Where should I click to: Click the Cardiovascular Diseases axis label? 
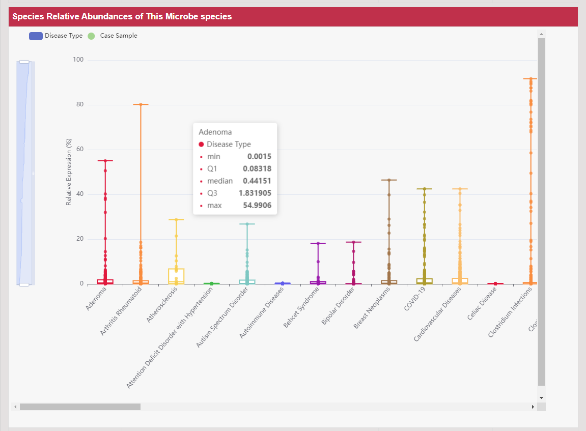point(438,313)
